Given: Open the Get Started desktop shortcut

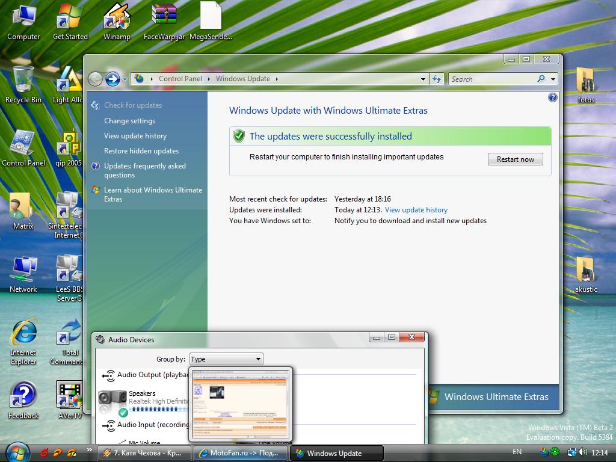Looking at the screenshot, I should (x=70, y=22).
